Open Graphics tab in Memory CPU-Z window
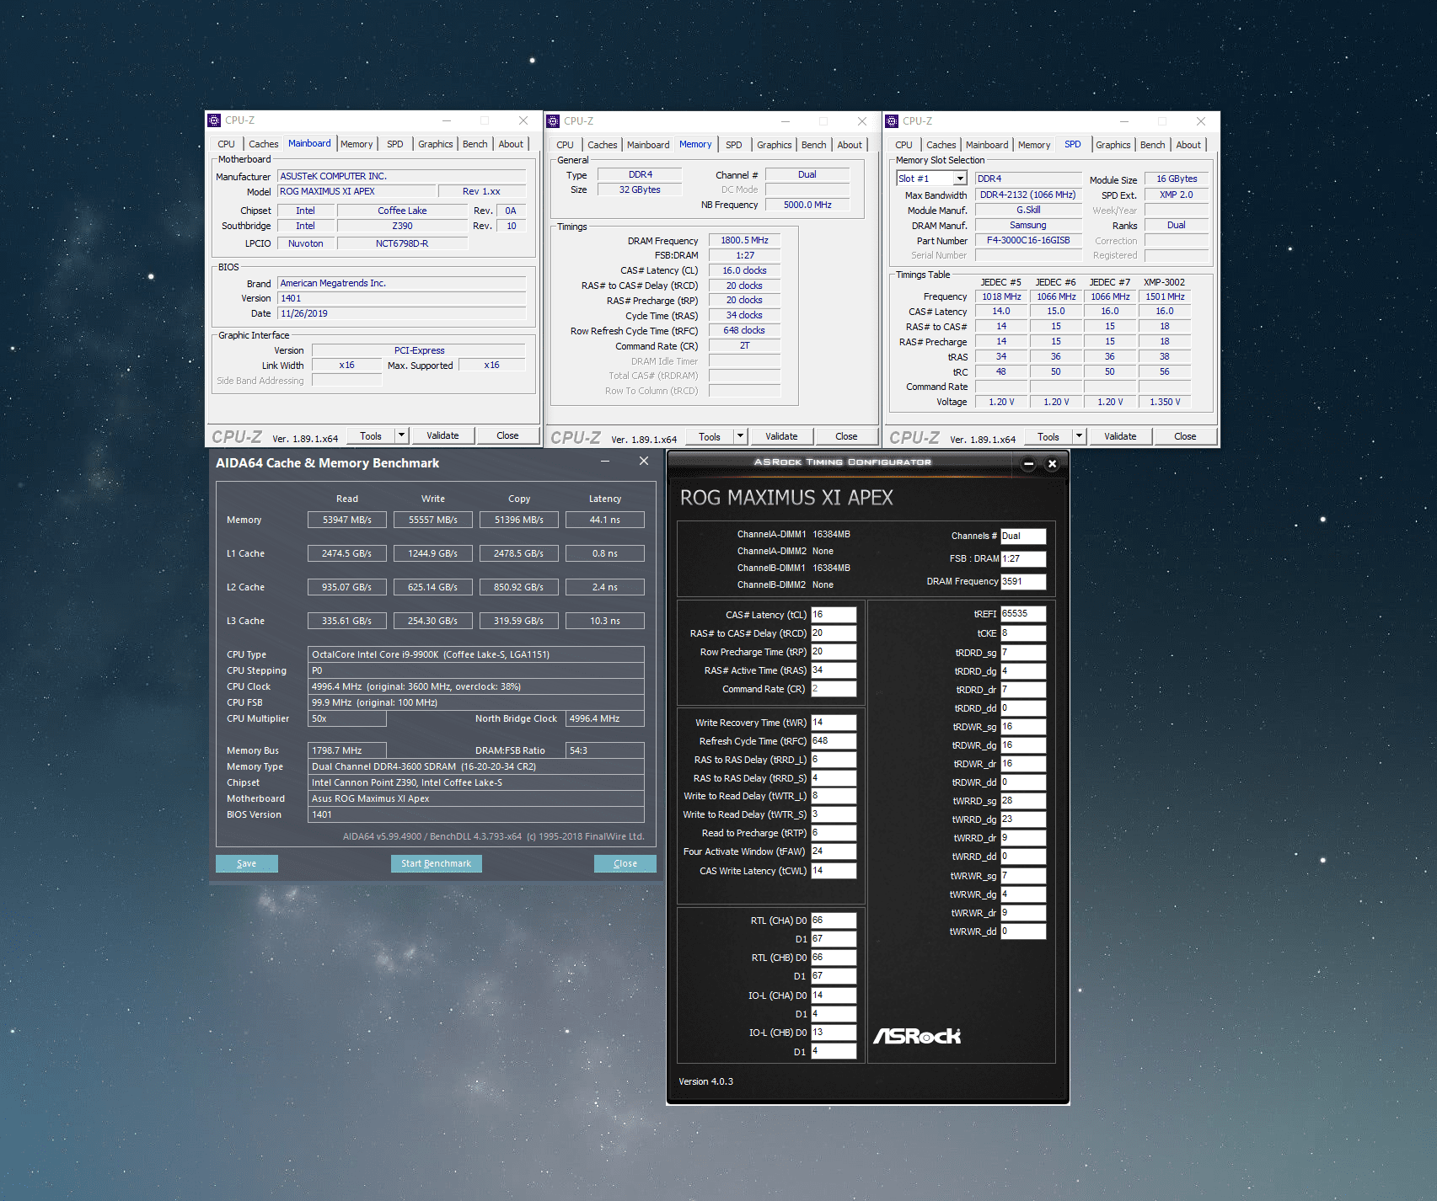1437x1201 pixels. point(774,145)
